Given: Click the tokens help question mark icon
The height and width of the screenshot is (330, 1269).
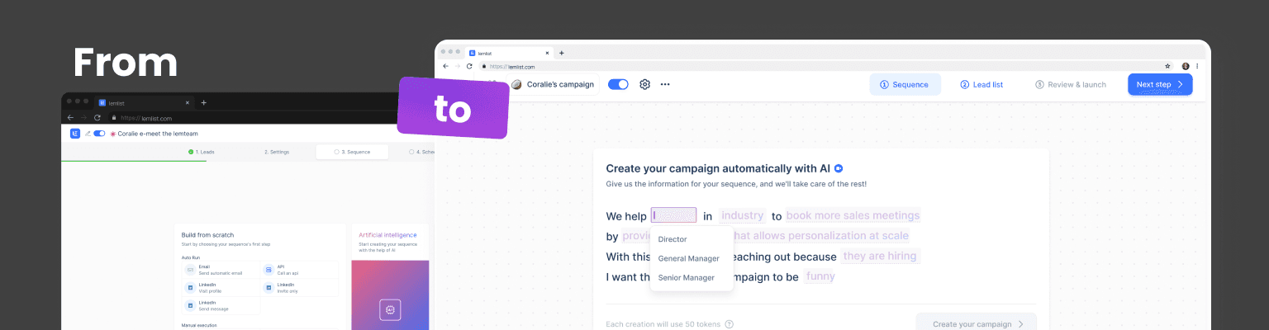Looking at the screenshot, I should [729, 324].
